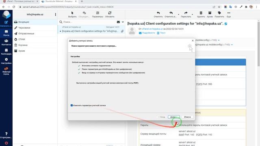This screenshot has height=146, width=260.
Task: Open the Calendar (Календарь) section
Action: click(6, 52)
